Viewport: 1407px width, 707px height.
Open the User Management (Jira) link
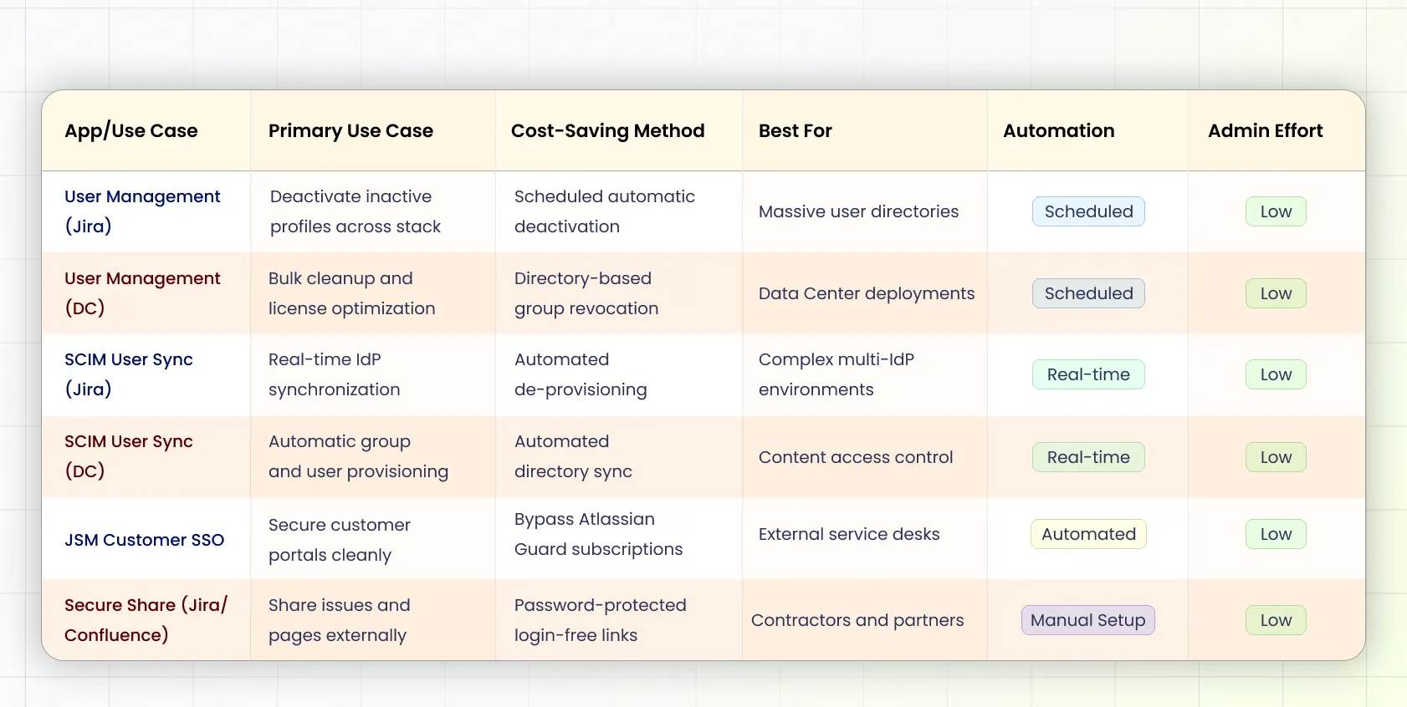pos(142,211)
